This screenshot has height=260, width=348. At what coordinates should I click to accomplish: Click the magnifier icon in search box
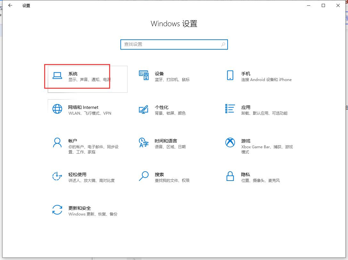click(x=223, y=45)
